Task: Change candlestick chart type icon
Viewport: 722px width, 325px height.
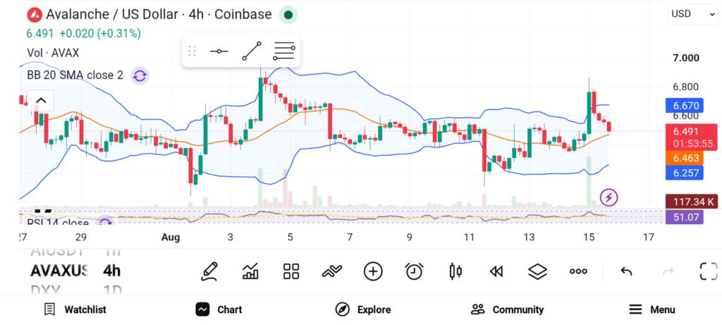Action: [455, 271]
